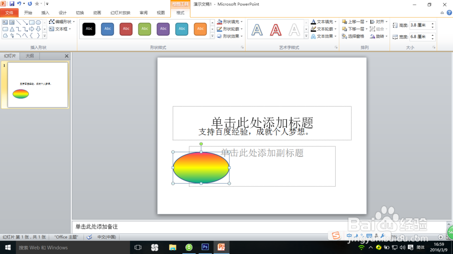Image resolution: width=453 pixels, height=254 pixels.
Task: Select the line shape in the shapes gallery
Action: [19, 23]
